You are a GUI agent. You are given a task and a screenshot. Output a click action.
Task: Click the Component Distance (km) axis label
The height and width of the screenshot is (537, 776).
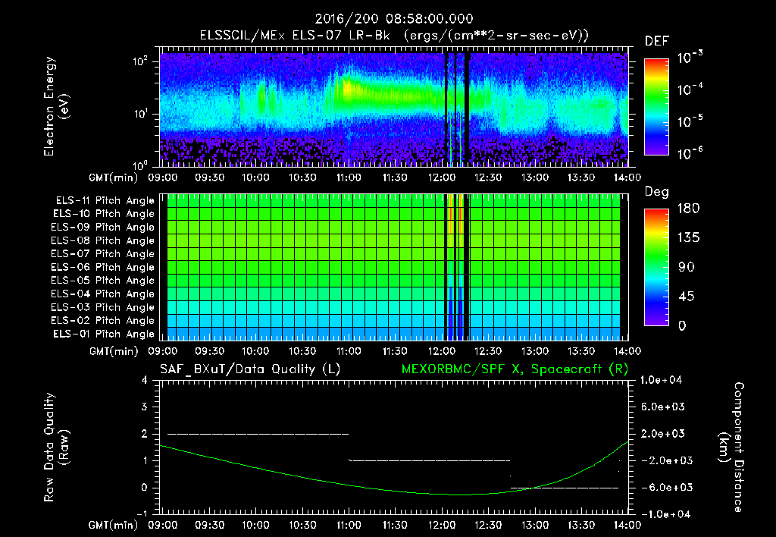pos(731,447)
